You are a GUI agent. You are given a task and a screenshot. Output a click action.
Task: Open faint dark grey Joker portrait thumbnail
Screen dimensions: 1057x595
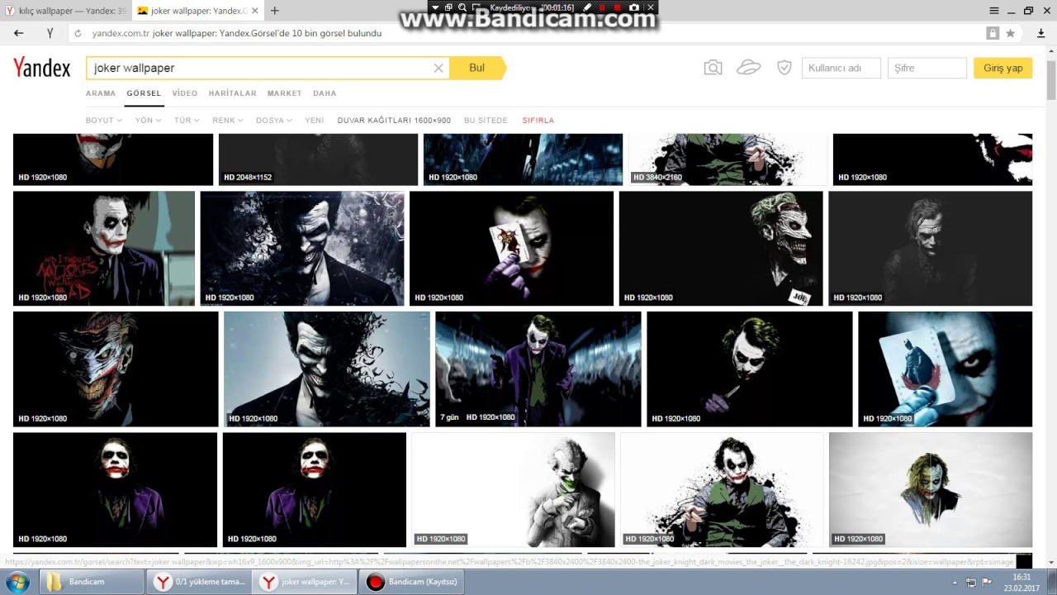tap(931, 249)
